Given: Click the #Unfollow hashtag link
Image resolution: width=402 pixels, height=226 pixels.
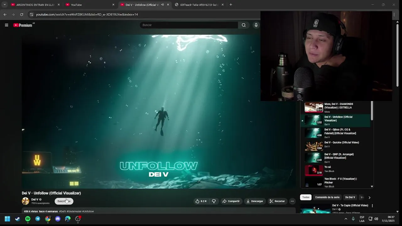Looking at the screenshot, I should [88, 212].
